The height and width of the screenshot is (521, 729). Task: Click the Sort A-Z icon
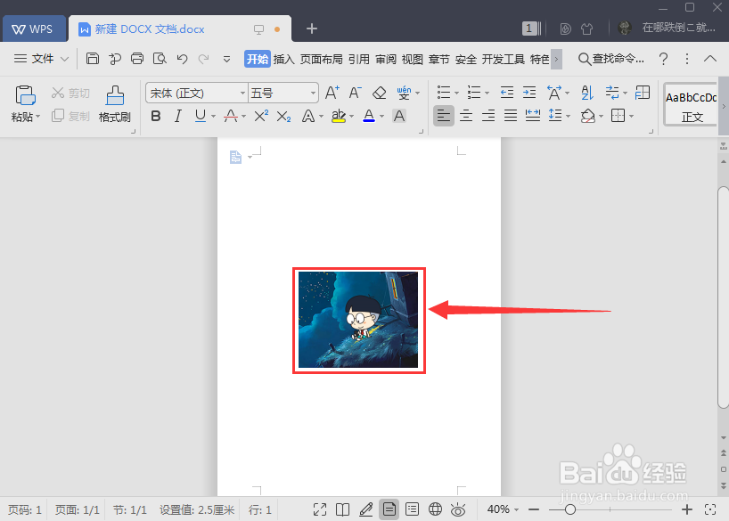point(587,93)
